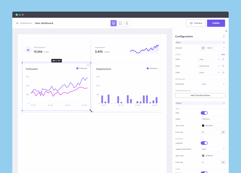Add a new field with ADD
The height and width of the screenshot is (173, 241).
223,55
